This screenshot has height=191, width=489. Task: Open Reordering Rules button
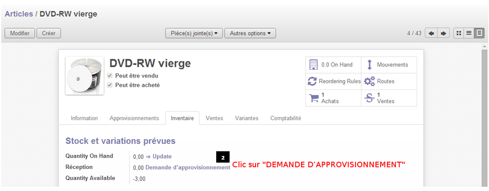[x=333, y=81]
